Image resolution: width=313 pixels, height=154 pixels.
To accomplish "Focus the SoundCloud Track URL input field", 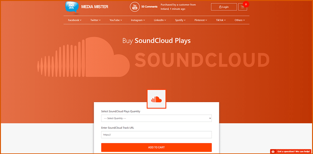I will pyautogui.click(x=156, y=135).
